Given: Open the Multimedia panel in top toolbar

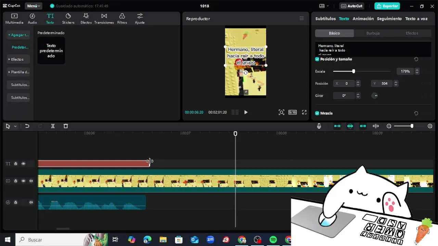Looking at the screenshot, I should click(x=14, y=19).
